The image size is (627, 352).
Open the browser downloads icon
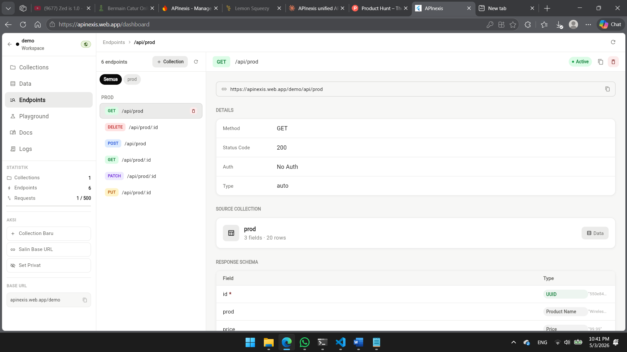559,24
